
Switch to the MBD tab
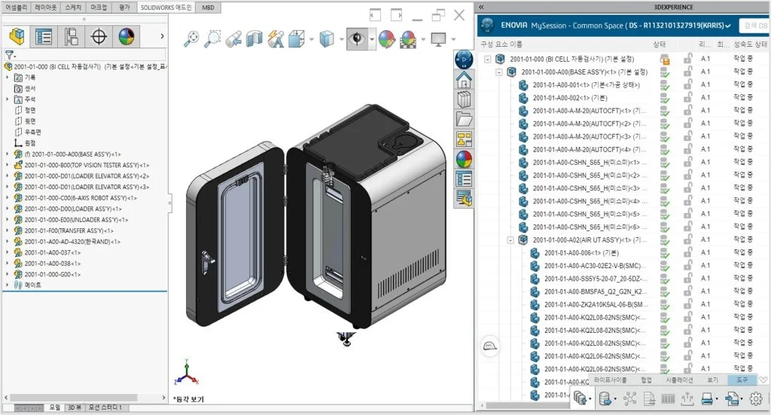pyautogui.click(x=208, y=7)
